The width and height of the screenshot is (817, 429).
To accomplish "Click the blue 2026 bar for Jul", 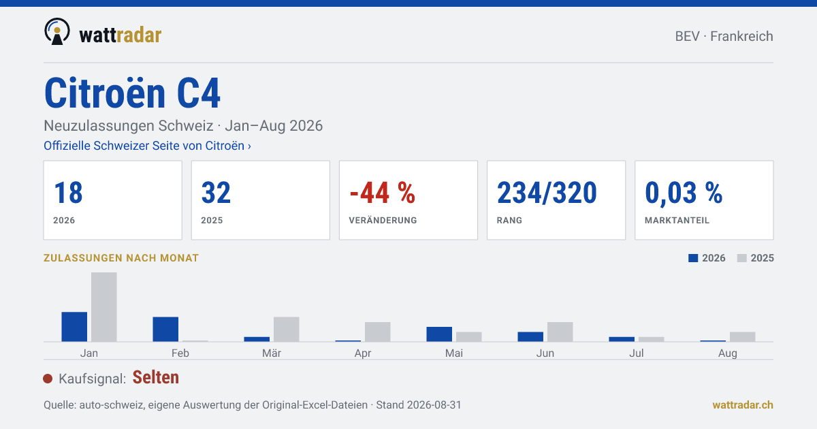I will [x=622, y=339].
